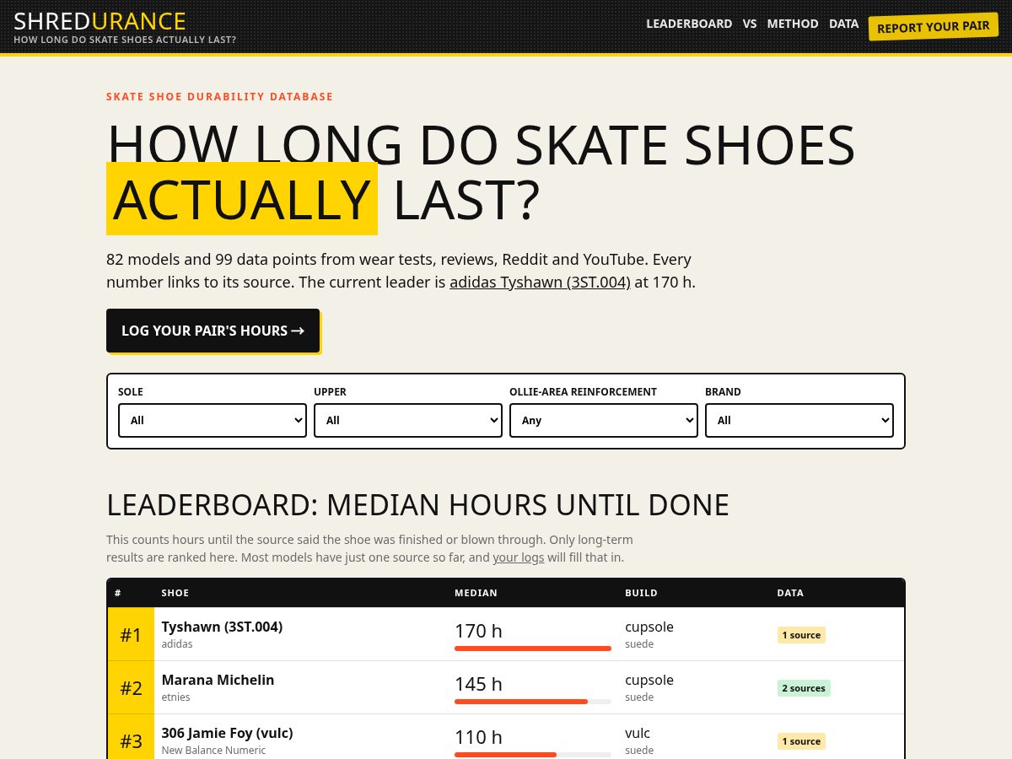Click the 306 Jamie Foy 110 h bar

pos(533,755)
